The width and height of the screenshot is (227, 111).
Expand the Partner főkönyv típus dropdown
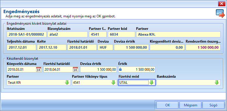113,83
